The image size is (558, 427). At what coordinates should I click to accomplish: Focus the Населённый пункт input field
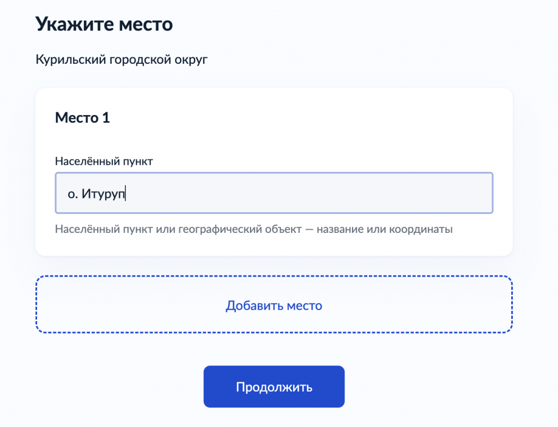click(x=274, y=193)
